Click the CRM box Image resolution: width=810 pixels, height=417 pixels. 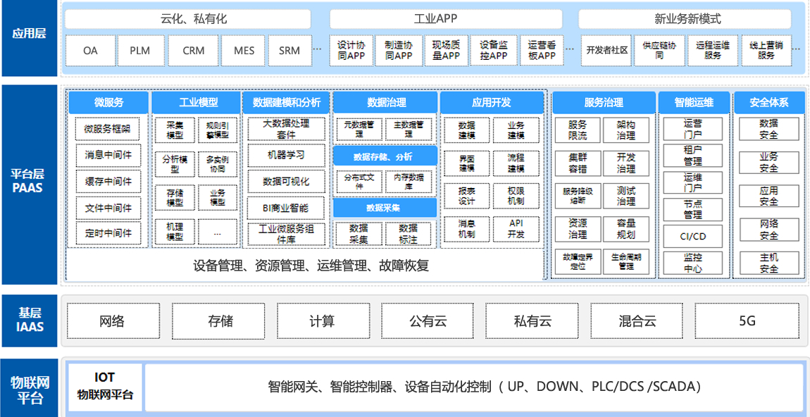pyautogui.click(x=194, y=51)
